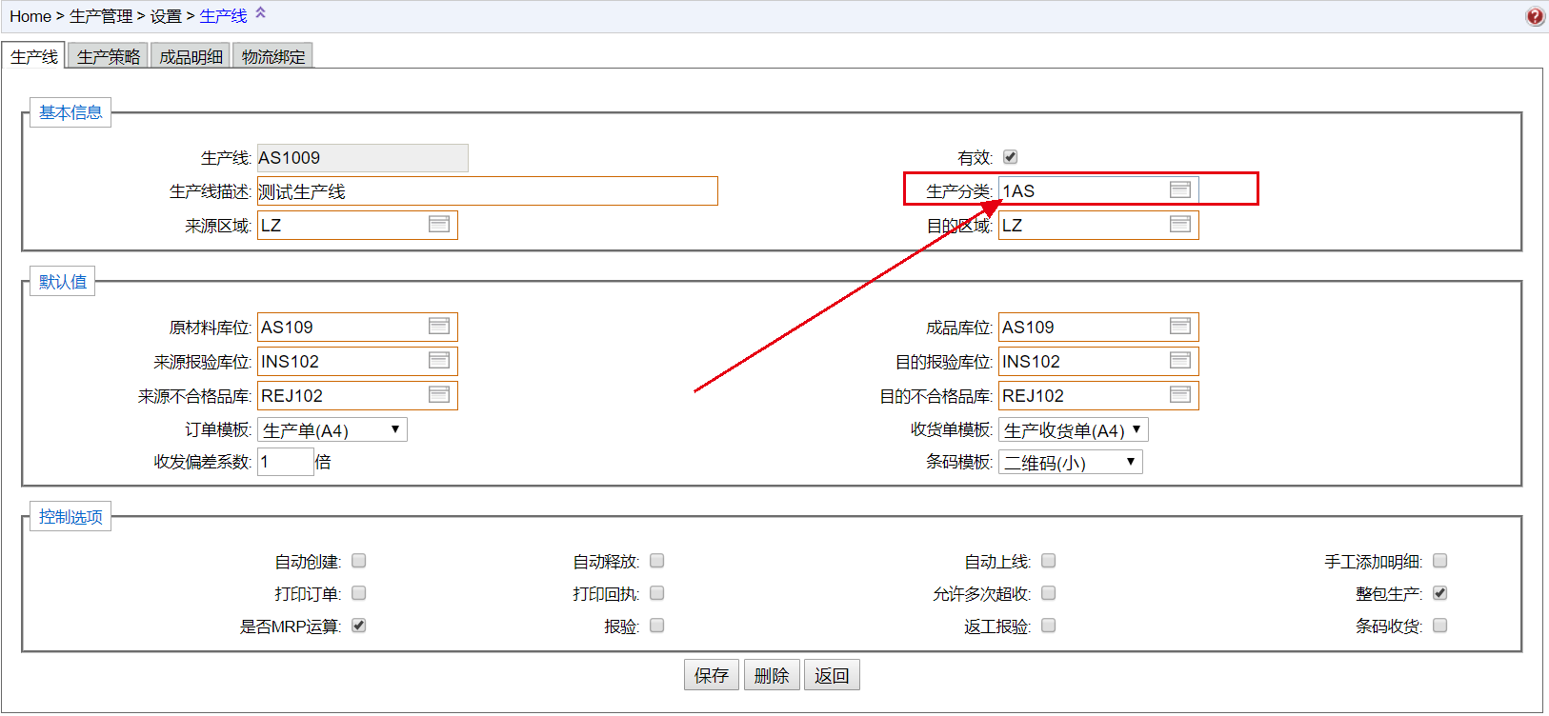Toggle the 有效 checkbox
1549x716 pixels.
1011,157
